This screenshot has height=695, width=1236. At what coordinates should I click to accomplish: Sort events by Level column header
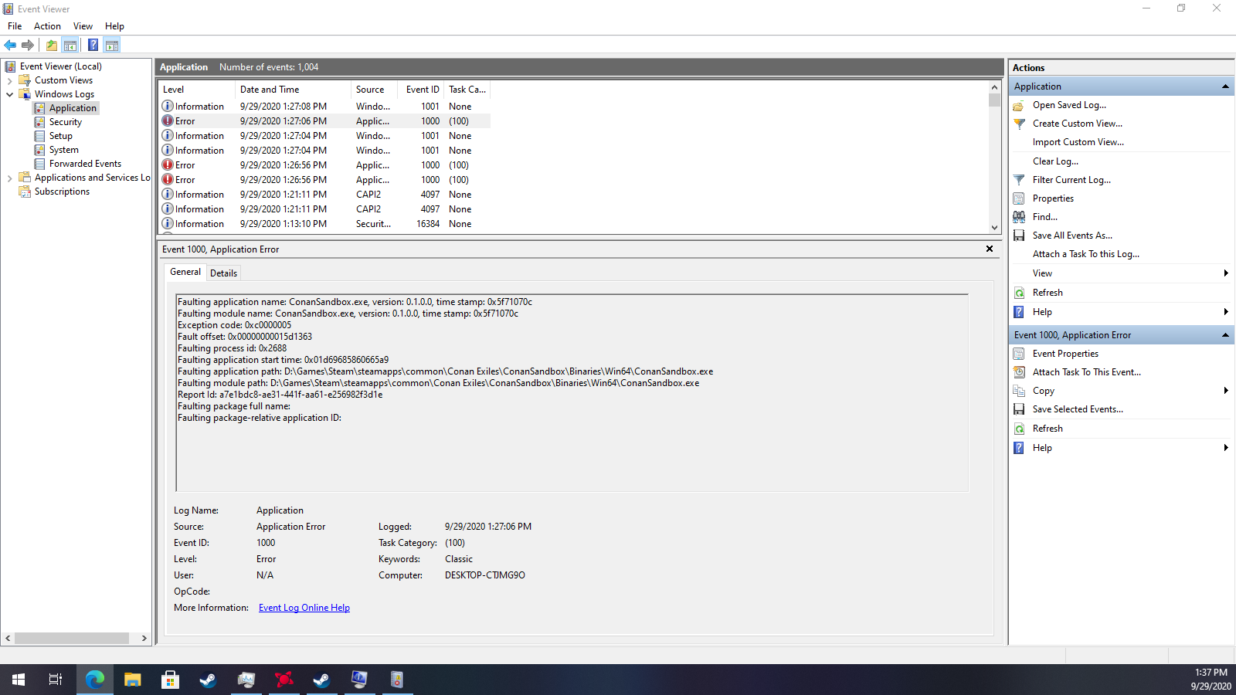196,90
